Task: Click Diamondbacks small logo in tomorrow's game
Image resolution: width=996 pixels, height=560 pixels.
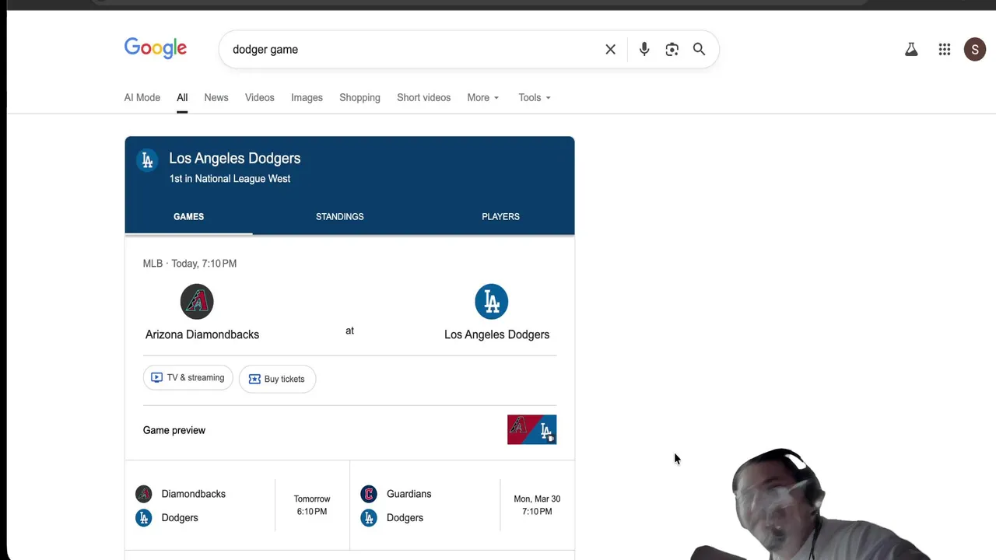Action: click(144, 494)
